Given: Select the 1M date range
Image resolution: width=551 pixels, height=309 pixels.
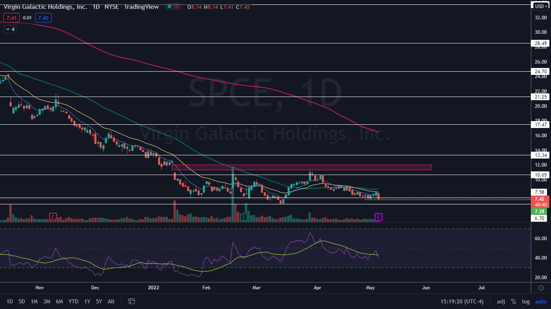Looking at the screenshot, I should coord(34,301).
